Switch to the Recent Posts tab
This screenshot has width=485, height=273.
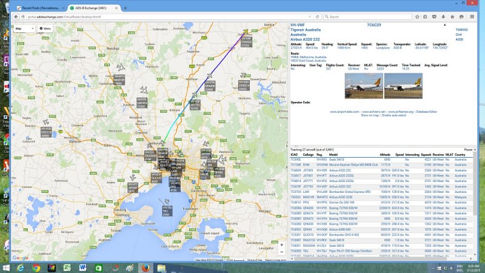click(40, 8)
